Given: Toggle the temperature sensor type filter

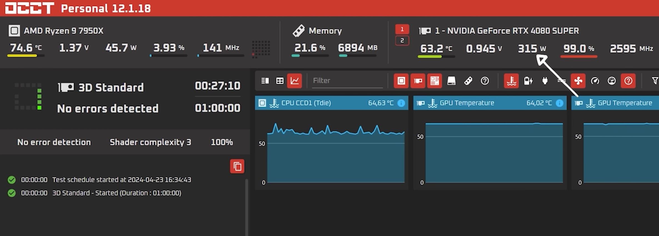Looking at the screenshot, I should [x=511, y=81].
